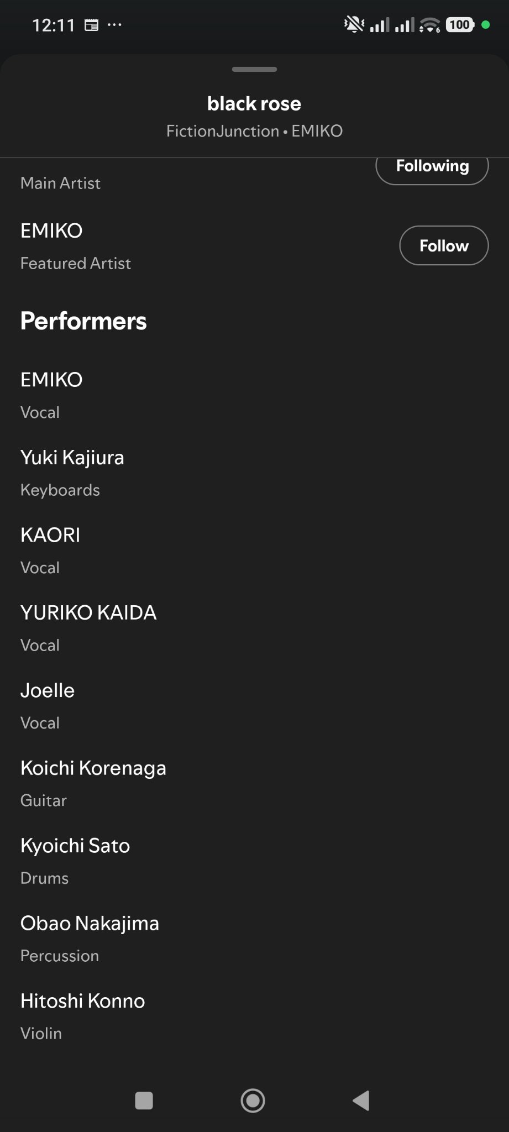Open guitarist Koichi Korenaga's entry
Image resolution: width=509 pixels, height=1132 pixels.
[x=93, y=768]
